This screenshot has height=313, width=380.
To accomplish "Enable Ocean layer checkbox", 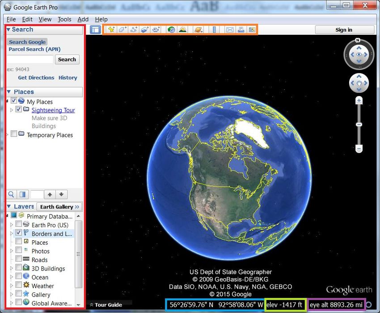I will pos(18,276).
